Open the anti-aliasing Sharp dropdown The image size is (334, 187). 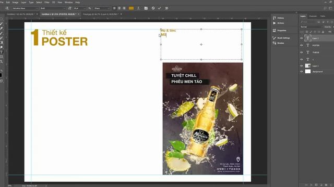click(102, 8)
